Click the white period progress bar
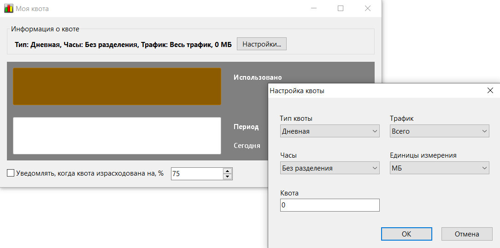The width and height of the screenshot is (500, 248). 117,136
